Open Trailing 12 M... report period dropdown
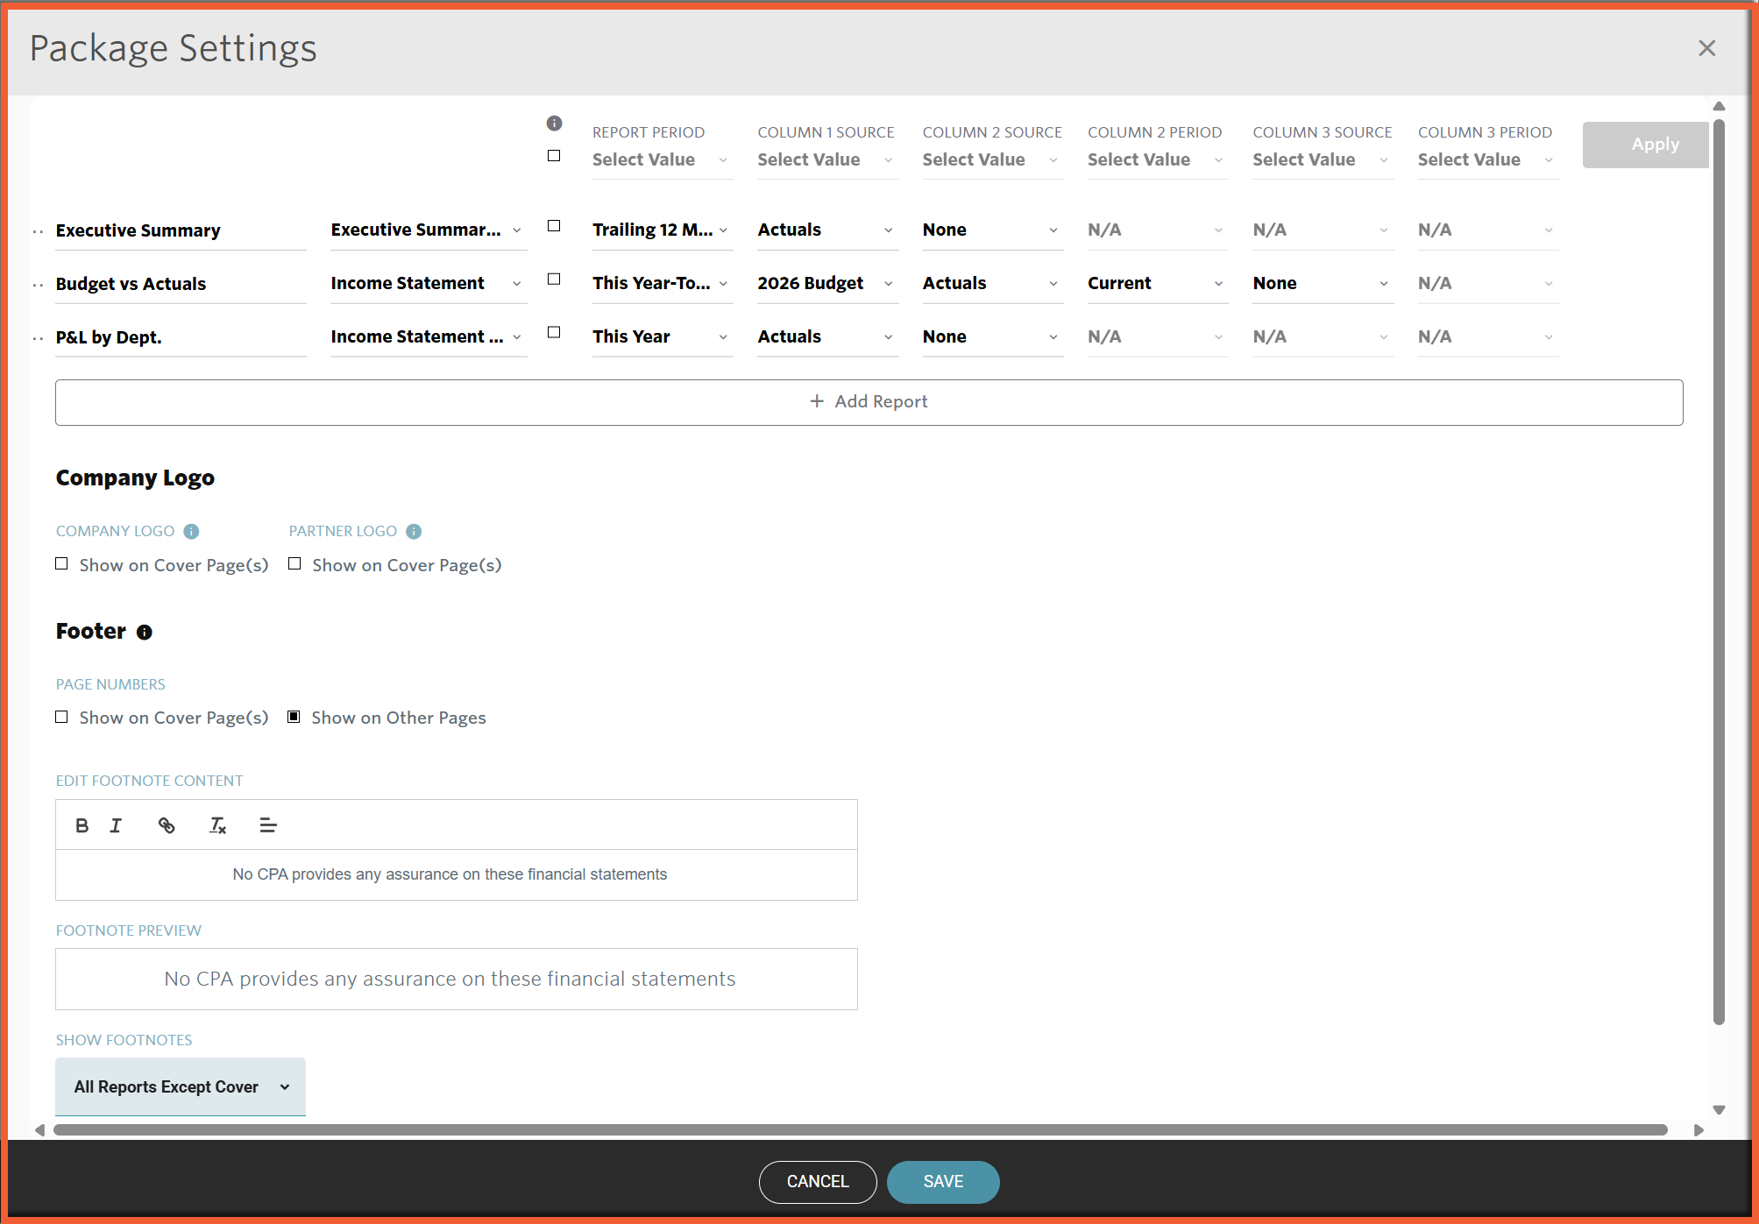1759x1224 pixels. (662, 230)
